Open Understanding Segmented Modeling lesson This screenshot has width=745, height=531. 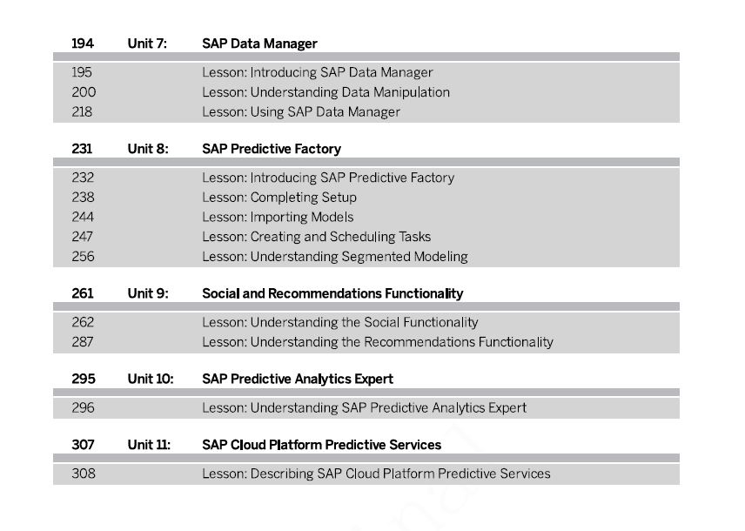point(335,257)
